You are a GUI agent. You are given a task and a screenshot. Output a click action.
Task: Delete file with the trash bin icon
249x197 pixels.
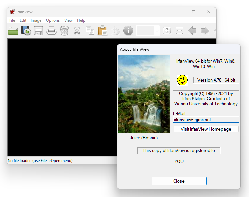pos(64,31)
